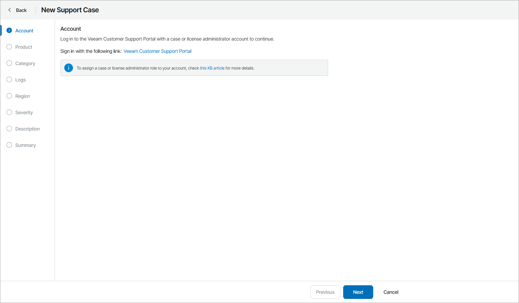Click the Previous button

[325, 292]
